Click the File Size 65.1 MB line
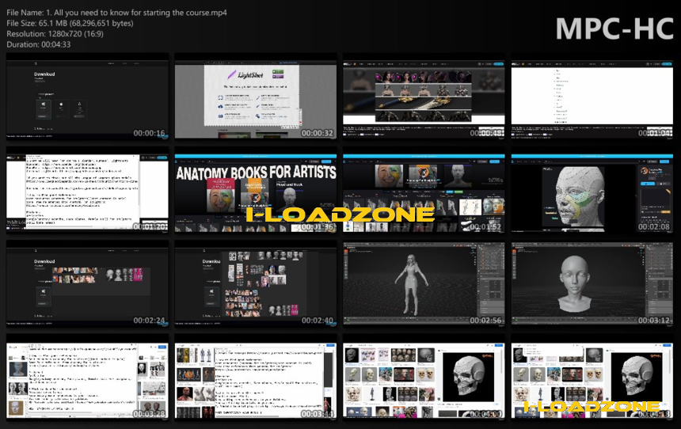681x429 pixels. click(70, 23)
